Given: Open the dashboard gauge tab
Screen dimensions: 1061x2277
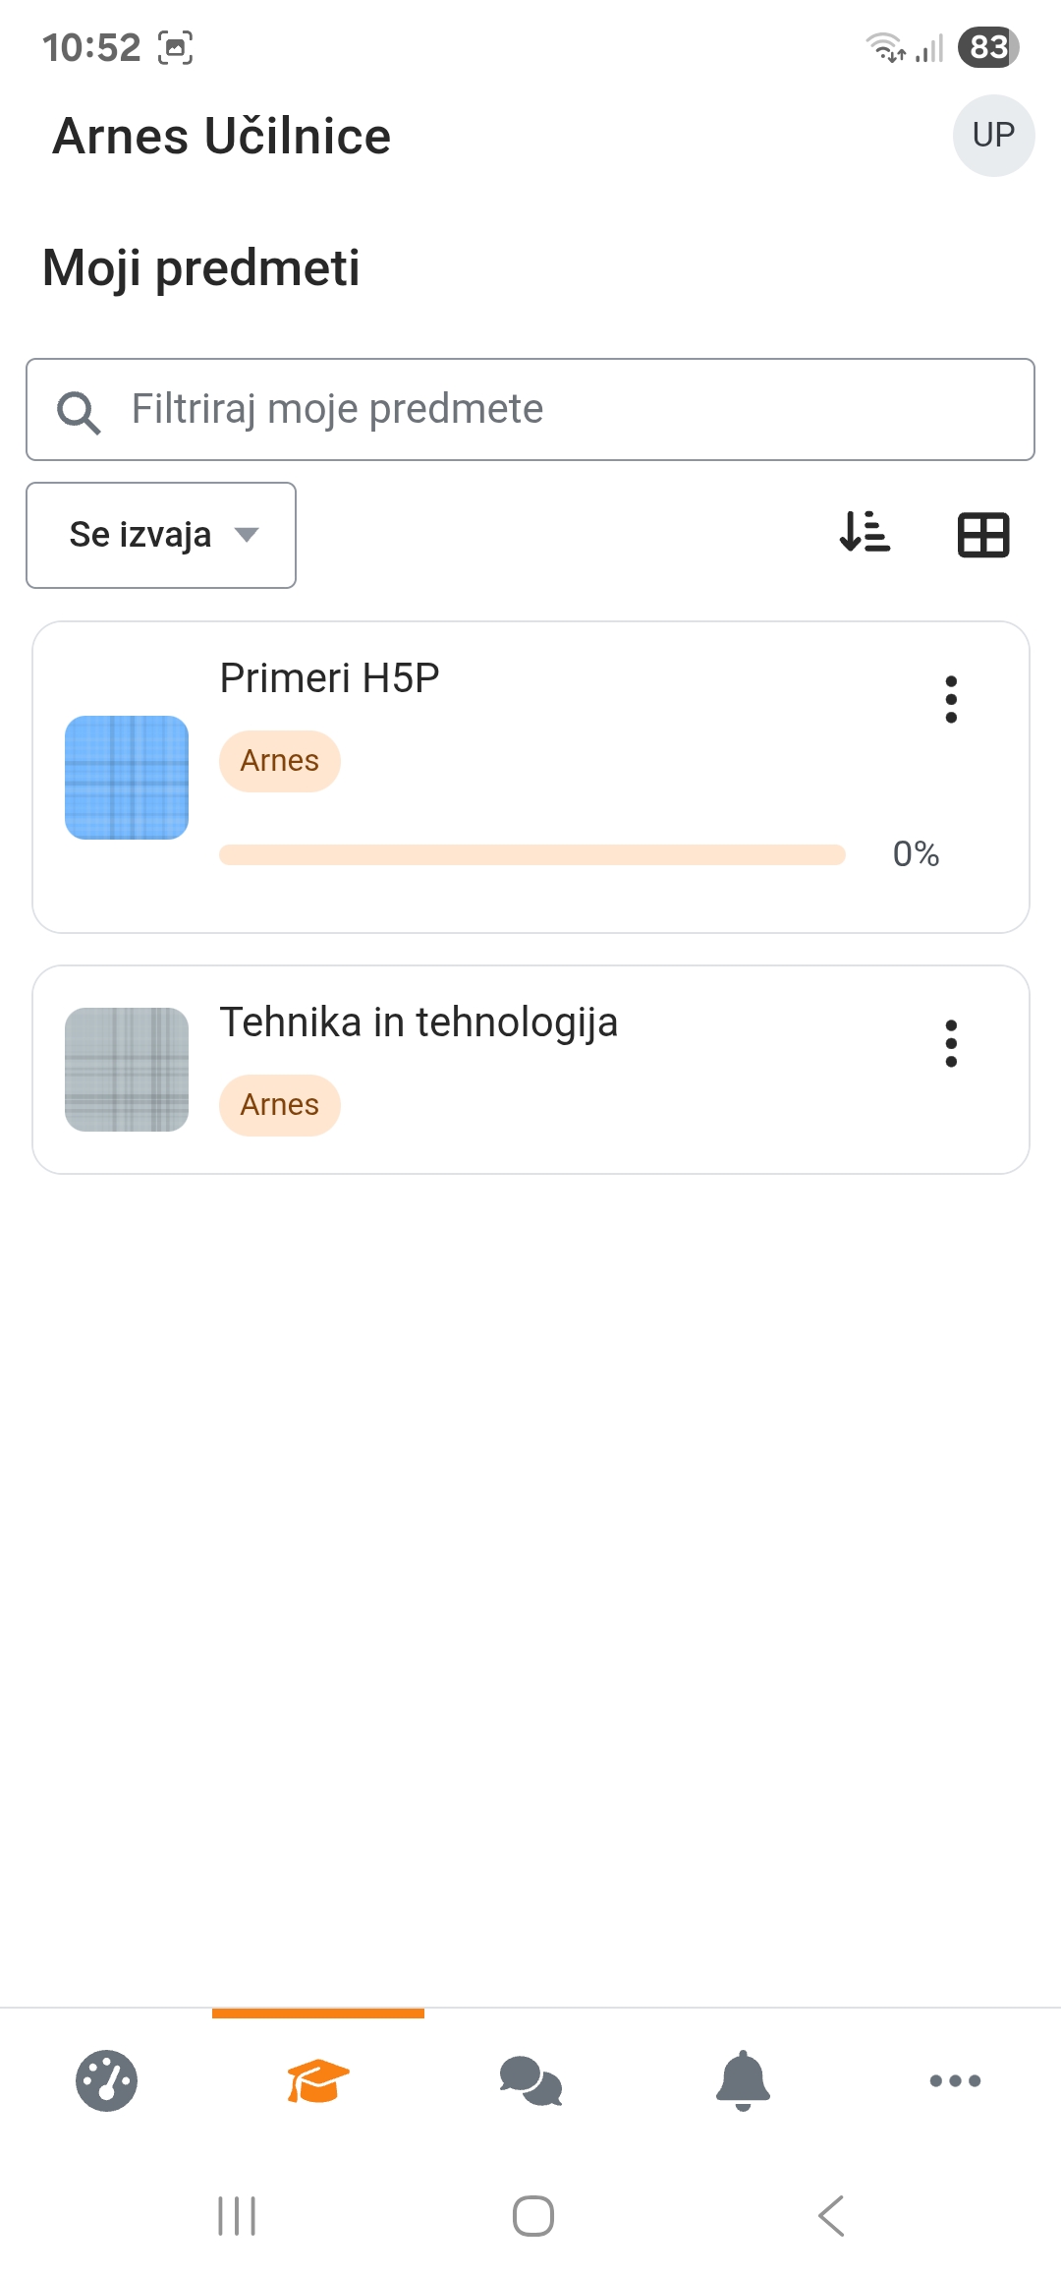Looking at the screenshot, I should coord(106,2080).
